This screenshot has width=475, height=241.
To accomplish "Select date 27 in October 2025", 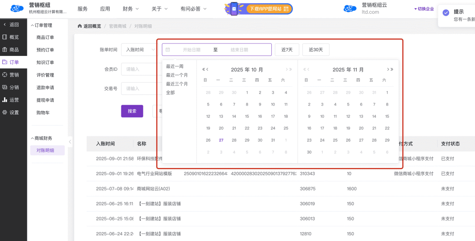I will click(x=221, y=140).
